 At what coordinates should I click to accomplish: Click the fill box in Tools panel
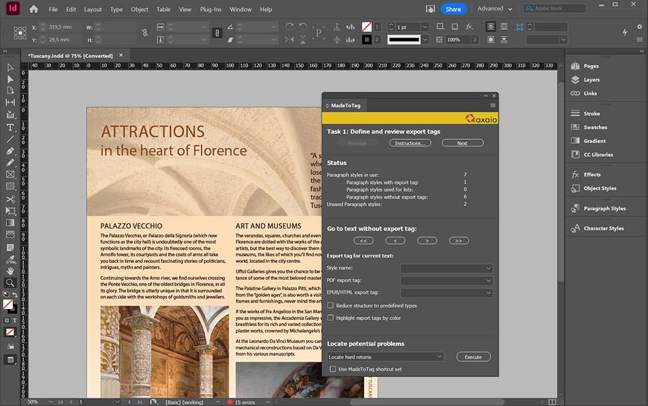[8, 304]
